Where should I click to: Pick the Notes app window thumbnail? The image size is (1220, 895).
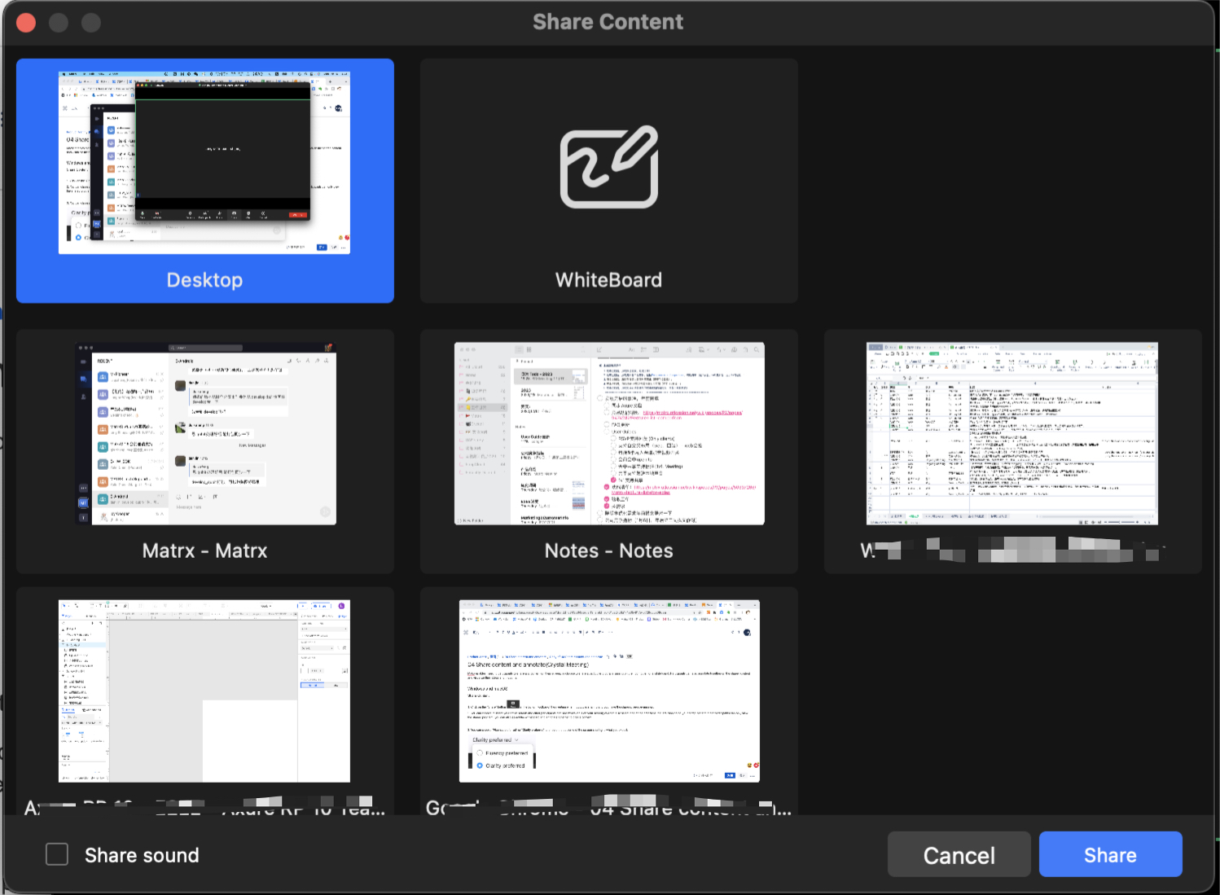(609, 433)
